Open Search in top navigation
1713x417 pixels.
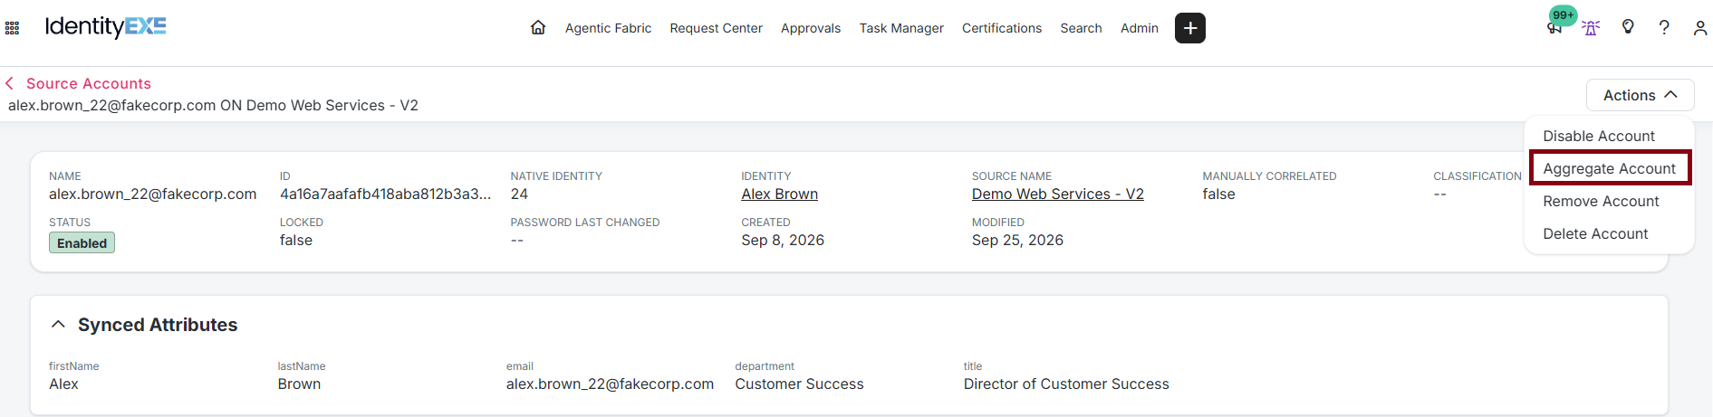(1081, 28)
